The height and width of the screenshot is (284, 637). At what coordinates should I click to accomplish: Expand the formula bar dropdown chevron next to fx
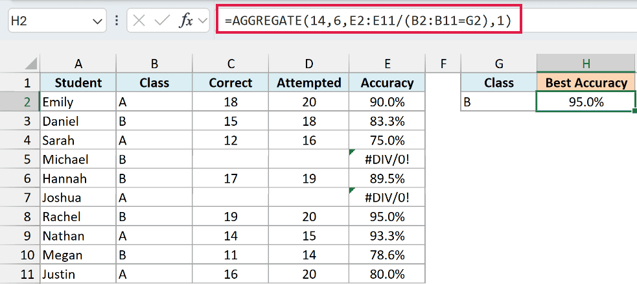pos(202,21)
